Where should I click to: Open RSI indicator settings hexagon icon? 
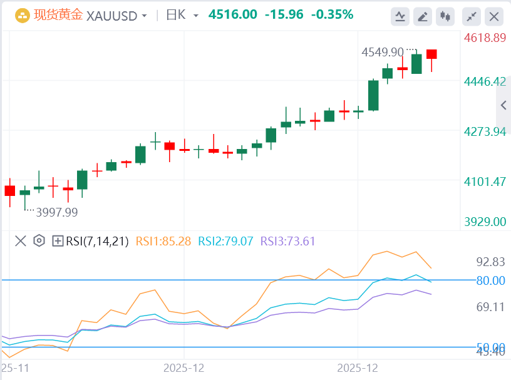(39, 240)
